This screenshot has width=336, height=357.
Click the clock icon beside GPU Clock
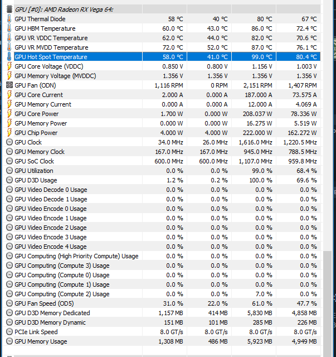point(9,142)
